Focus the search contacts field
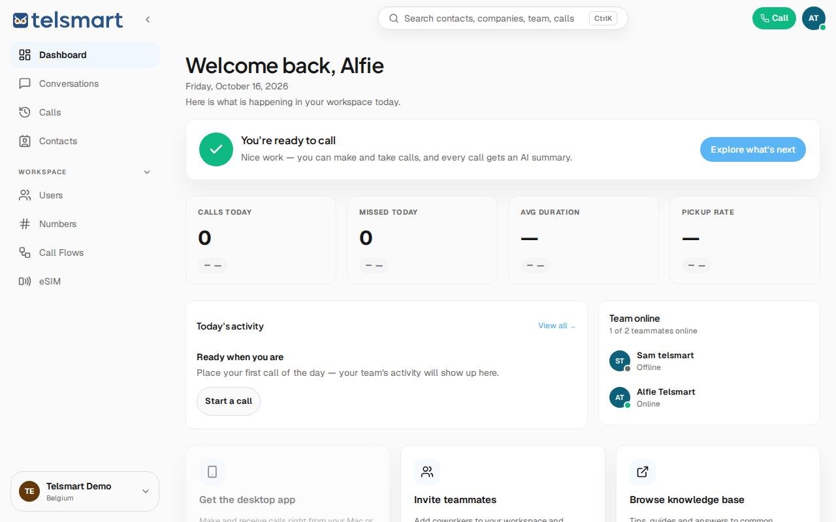 (x=503, y=18)
